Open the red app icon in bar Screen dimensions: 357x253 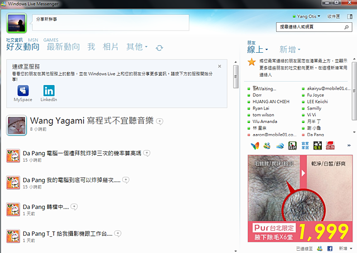pyautogui.click(x=330, y=146)
